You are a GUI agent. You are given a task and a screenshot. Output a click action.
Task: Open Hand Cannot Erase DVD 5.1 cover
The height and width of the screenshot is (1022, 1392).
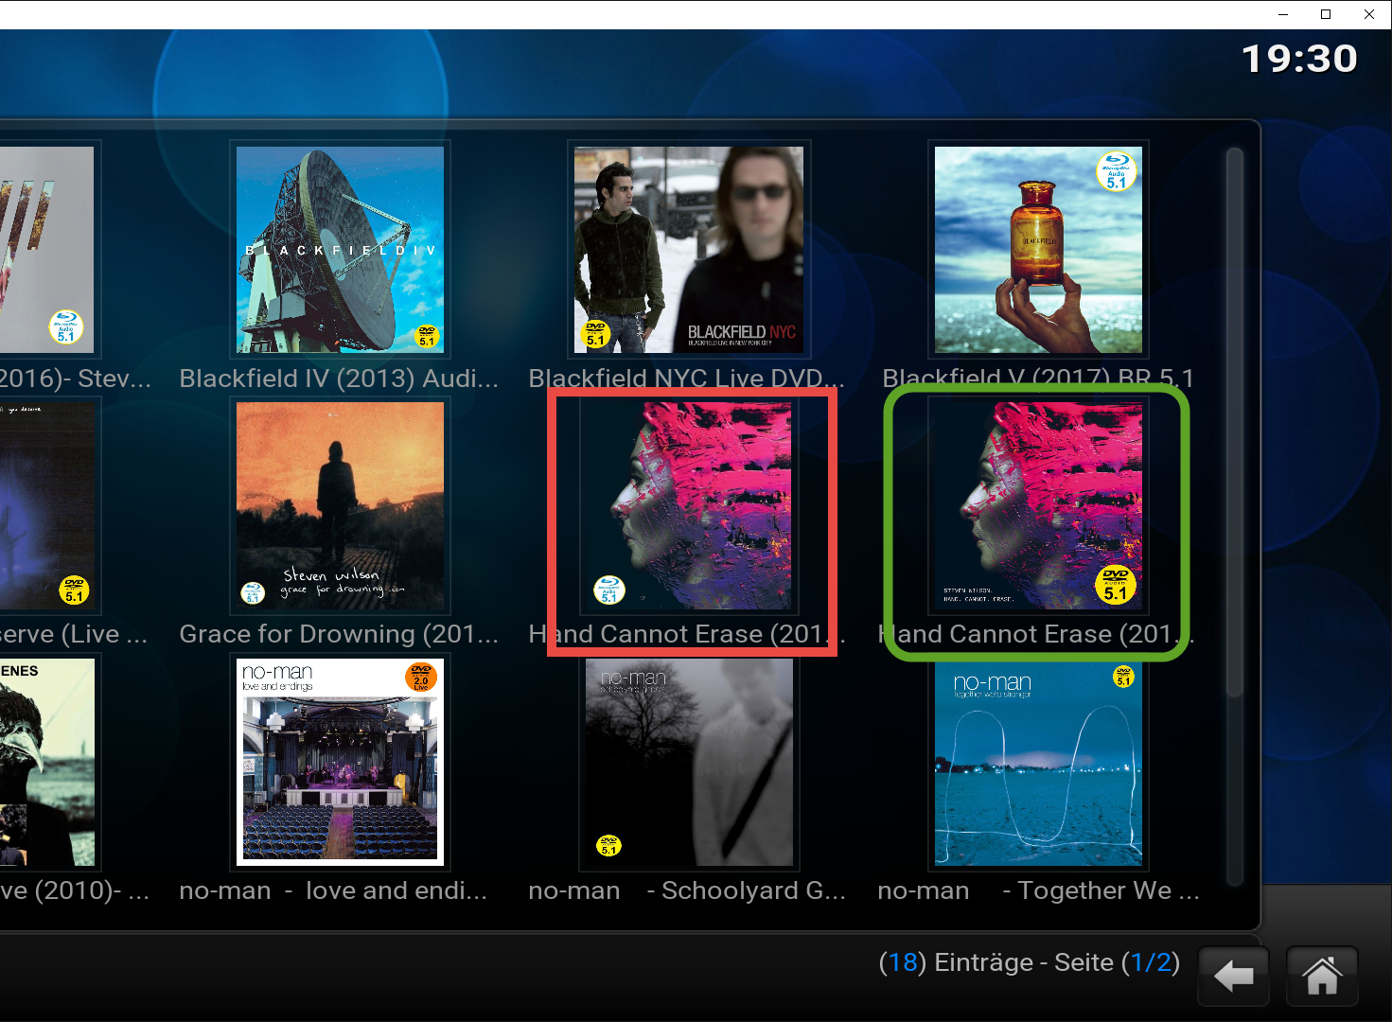1038,505
